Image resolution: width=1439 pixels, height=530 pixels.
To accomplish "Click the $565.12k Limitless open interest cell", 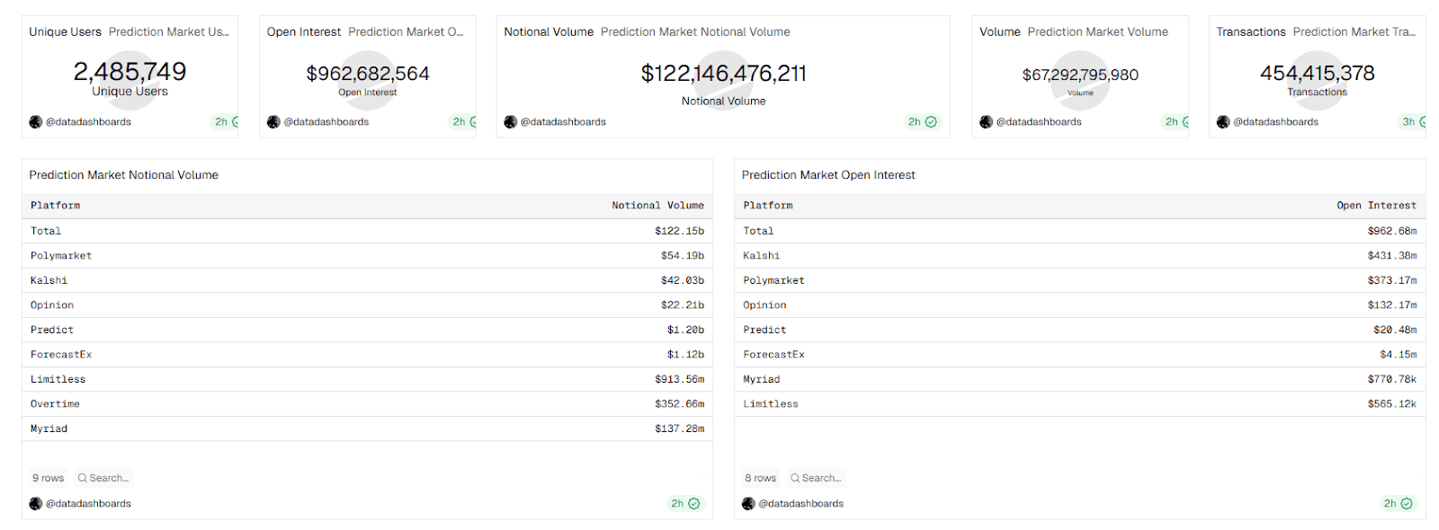I will pos(1392,404).
